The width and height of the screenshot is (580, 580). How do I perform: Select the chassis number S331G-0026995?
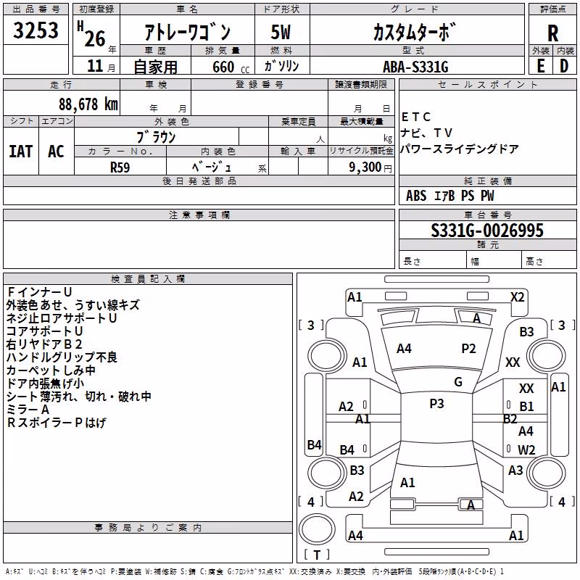click(487, 231)
